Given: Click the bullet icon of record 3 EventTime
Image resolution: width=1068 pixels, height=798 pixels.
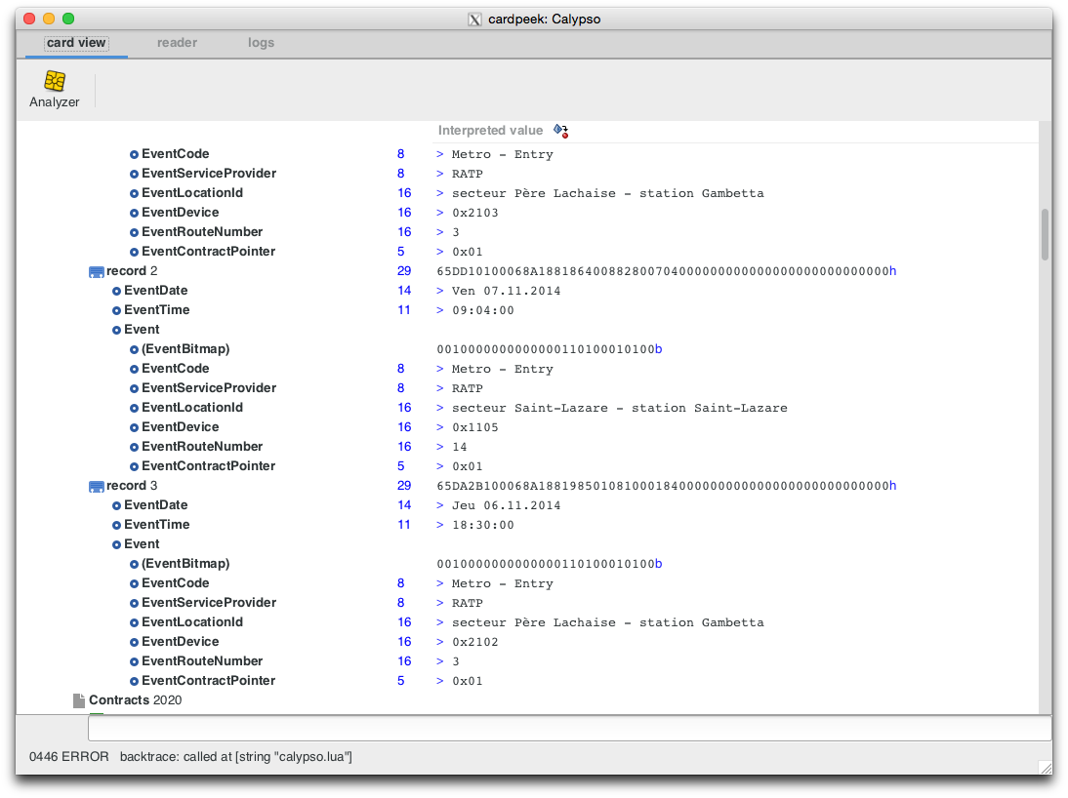Looking at the screenshot, I should click(x=116, y=525).
